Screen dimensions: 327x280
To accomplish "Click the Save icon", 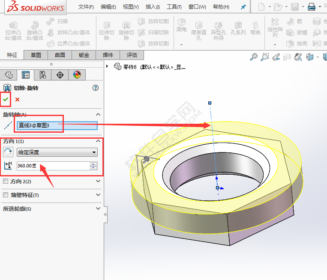I will pos(295,7).
